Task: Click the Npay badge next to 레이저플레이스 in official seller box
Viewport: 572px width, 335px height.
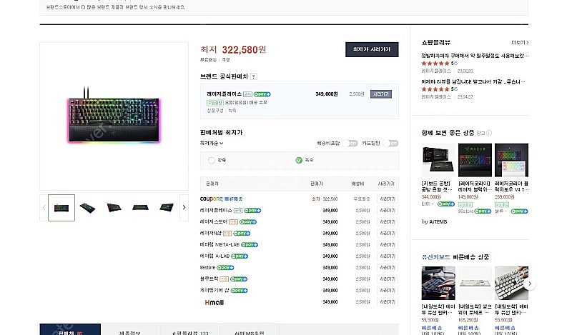Action: [x=262, y=94]
